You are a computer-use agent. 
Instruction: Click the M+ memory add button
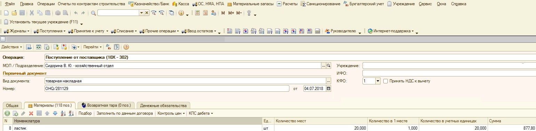click(x=231, y=13)
